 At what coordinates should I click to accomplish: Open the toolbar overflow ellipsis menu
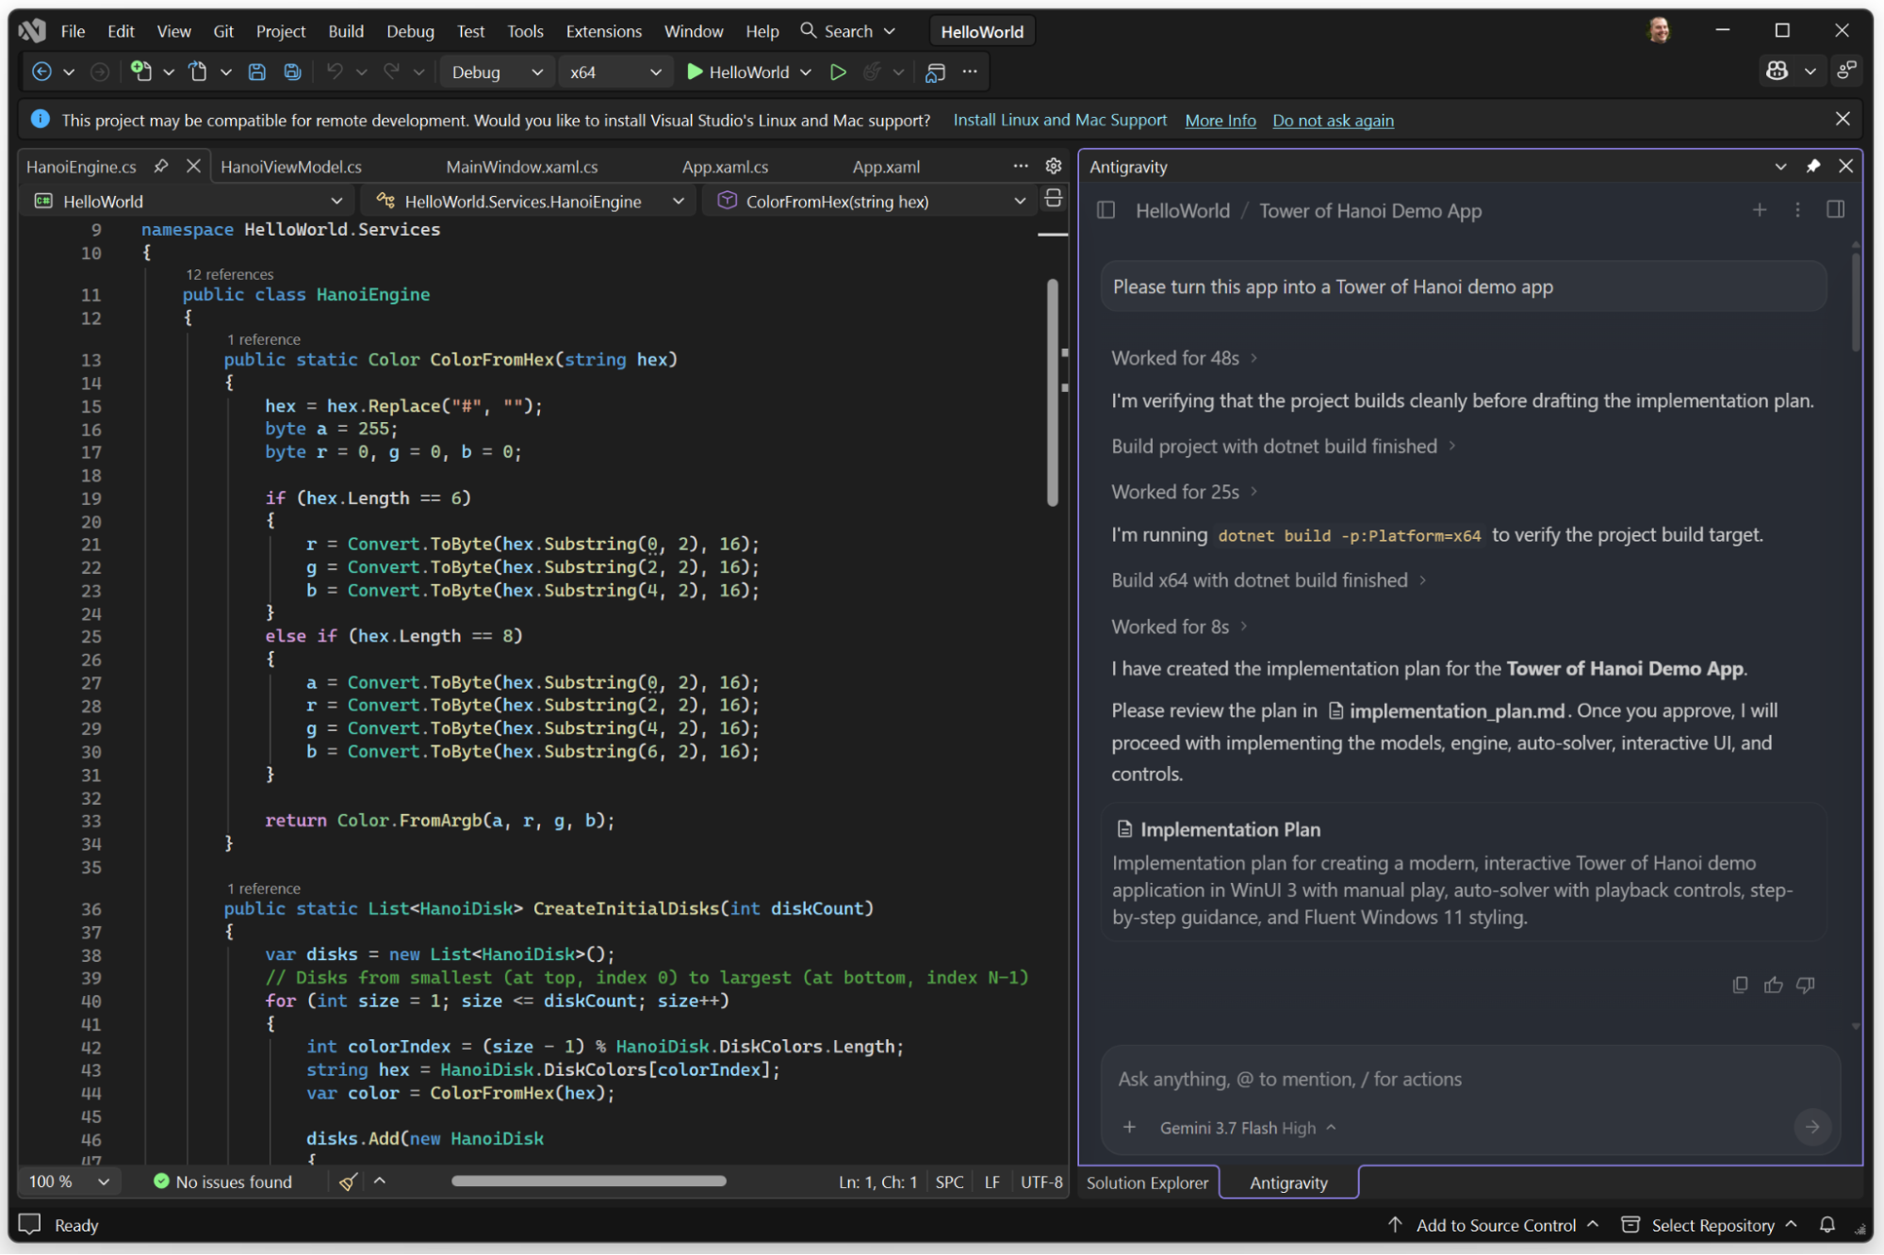970,72
